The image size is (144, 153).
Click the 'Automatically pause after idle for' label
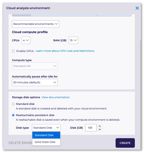35,77
